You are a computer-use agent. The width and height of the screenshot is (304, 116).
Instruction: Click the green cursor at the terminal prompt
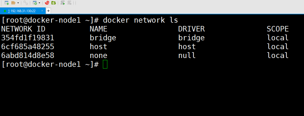[105, 64]
